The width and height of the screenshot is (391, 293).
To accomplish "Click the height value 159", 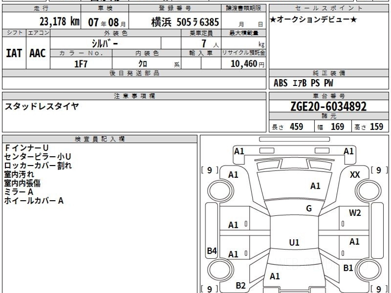I will tap(377, 127).
